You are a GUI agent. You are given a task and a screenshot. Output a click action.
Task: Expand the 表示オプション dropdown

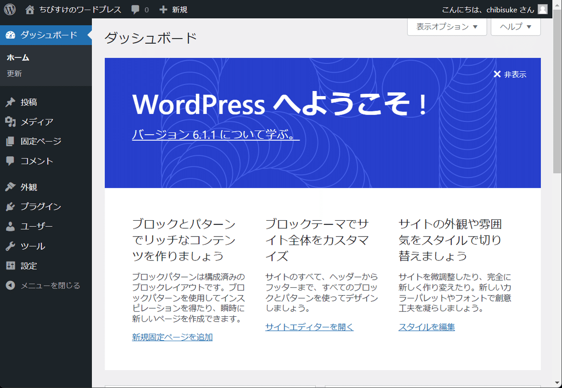[x=447, y=27]
